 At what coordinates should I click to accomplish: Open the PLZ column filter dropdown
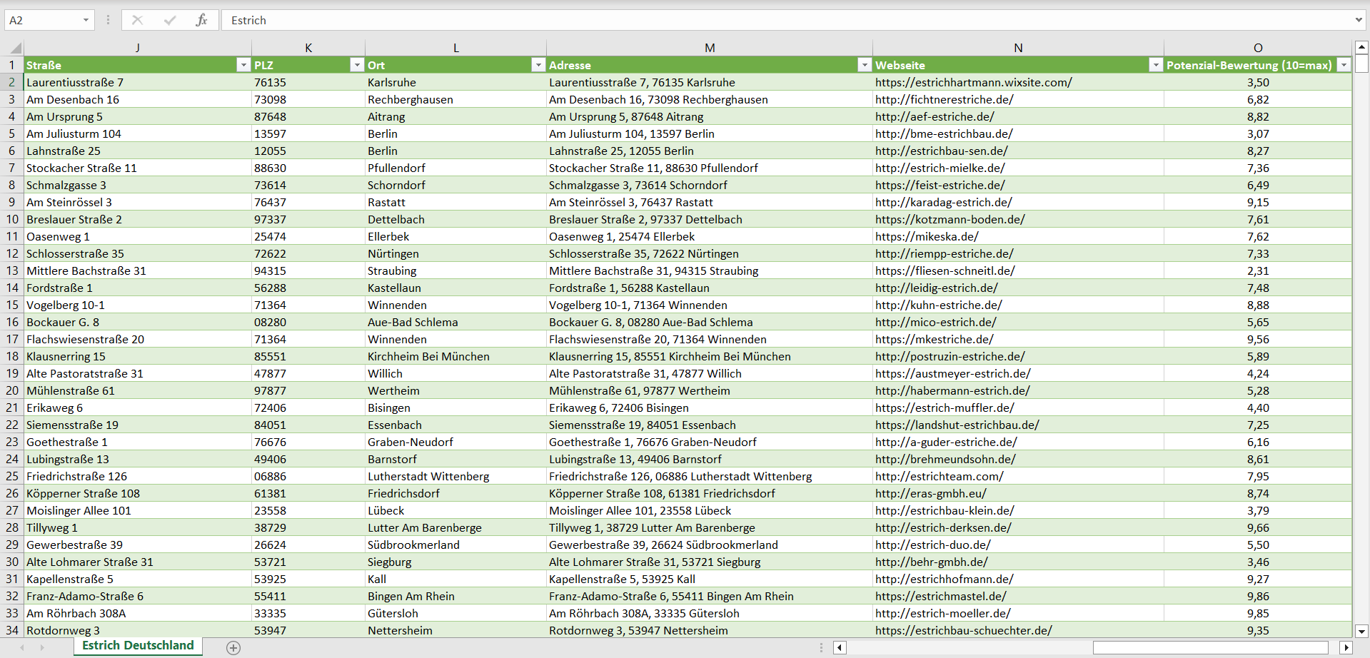point(357,65)
